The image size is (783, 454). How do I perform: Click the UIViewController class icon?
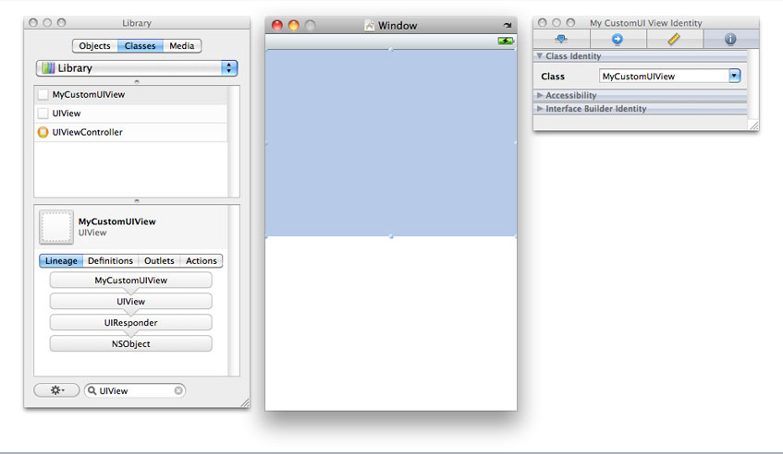click(x=43, y=133)
